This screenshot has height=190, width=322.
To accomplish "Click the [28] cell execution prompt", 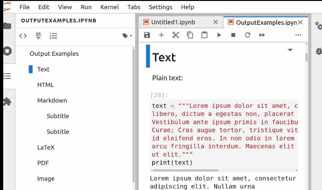I will [159, 95].
